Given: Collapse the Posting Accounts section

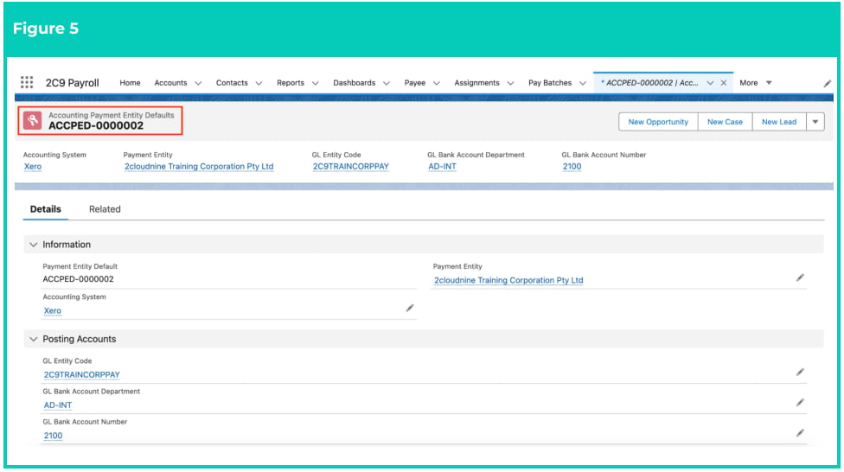Looking at the screenshot, I should [x=34, y=339].
